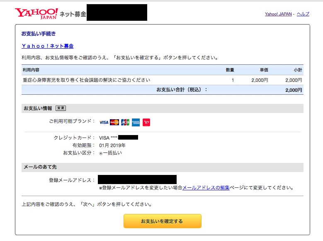Screen dimensions: 323x241
Task: Click the お支払い情報 section header
Action: tap(38, 108)
